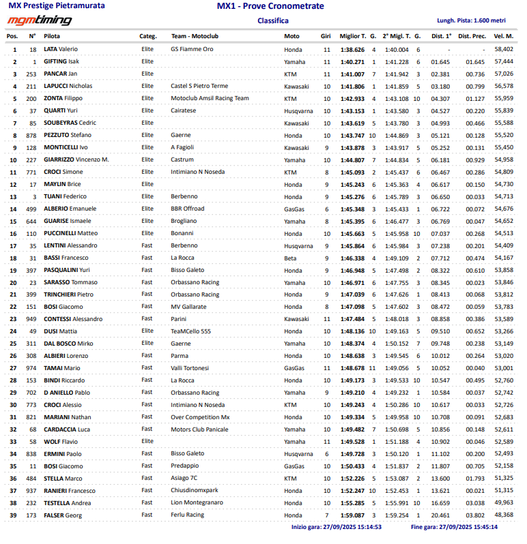Select team 'TeaMCello 555'

[190, 331]
